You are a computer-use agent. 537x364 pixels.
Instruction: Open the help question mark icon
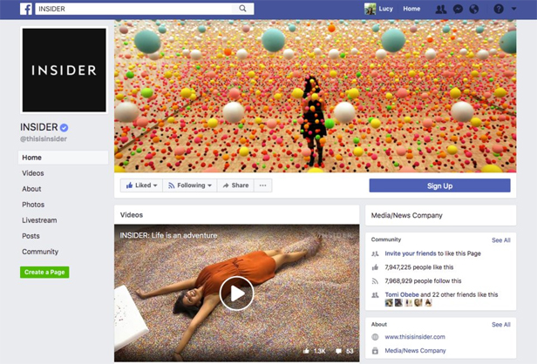pyautogui.click(x=499, y=9)
